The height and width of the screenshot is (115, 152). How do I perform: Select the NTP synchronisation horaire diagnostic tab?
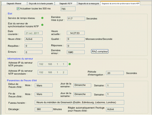(x=120, y=3)
